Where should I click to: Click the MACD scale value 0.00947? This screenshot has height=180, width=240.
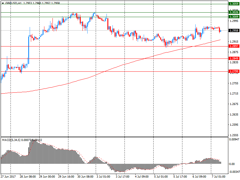pos(234,139)
